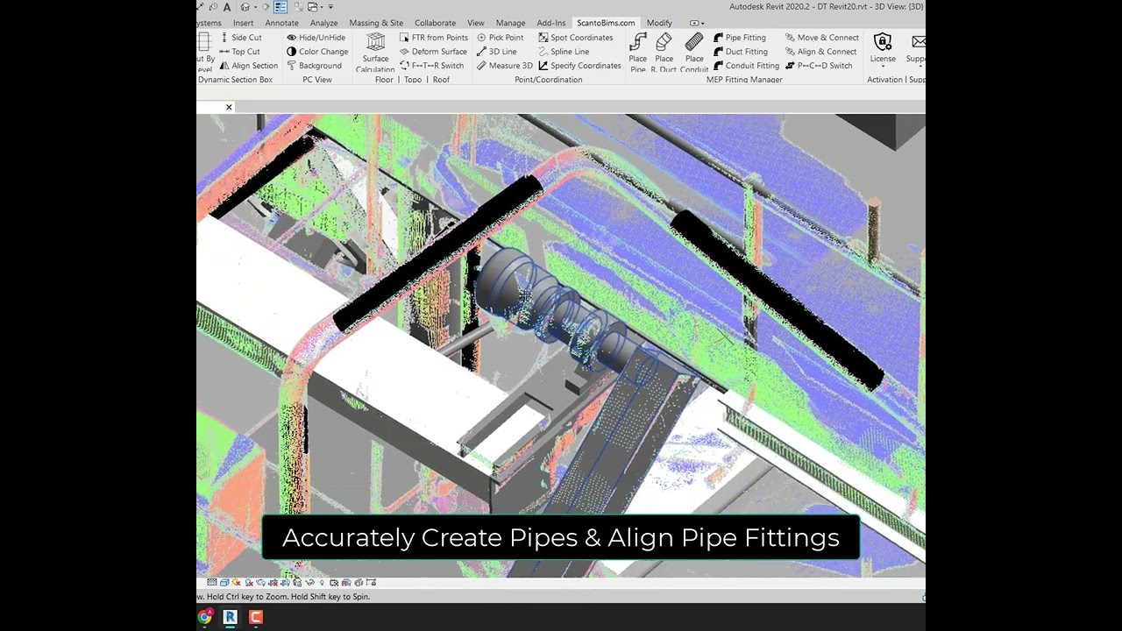Toggle Reveal Hidden Elements lightbulb icon
1122x631 pixels.
point(322,582)
